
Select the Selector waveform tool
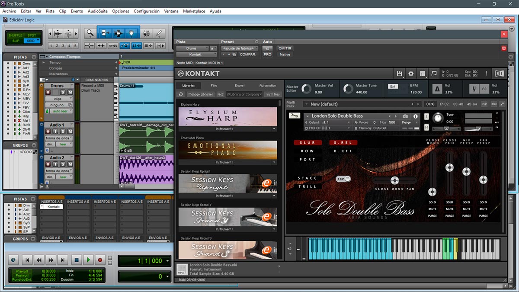click(x=118, y=33)
